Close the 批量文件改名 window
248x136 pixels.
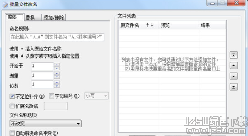(x=236, y=3)
